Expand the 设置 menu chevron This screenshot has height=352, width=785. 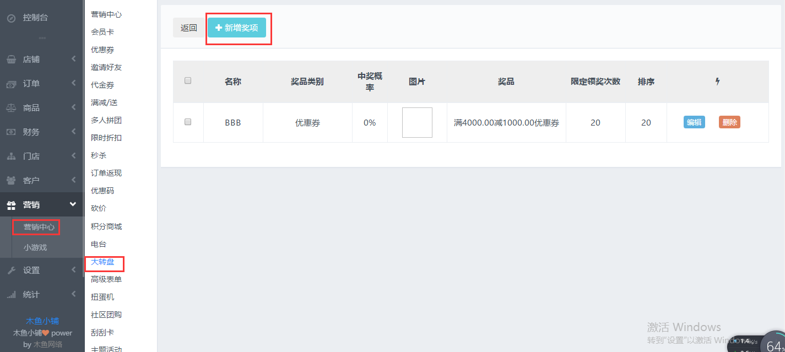pyautogui.click(x=73, y=270)
